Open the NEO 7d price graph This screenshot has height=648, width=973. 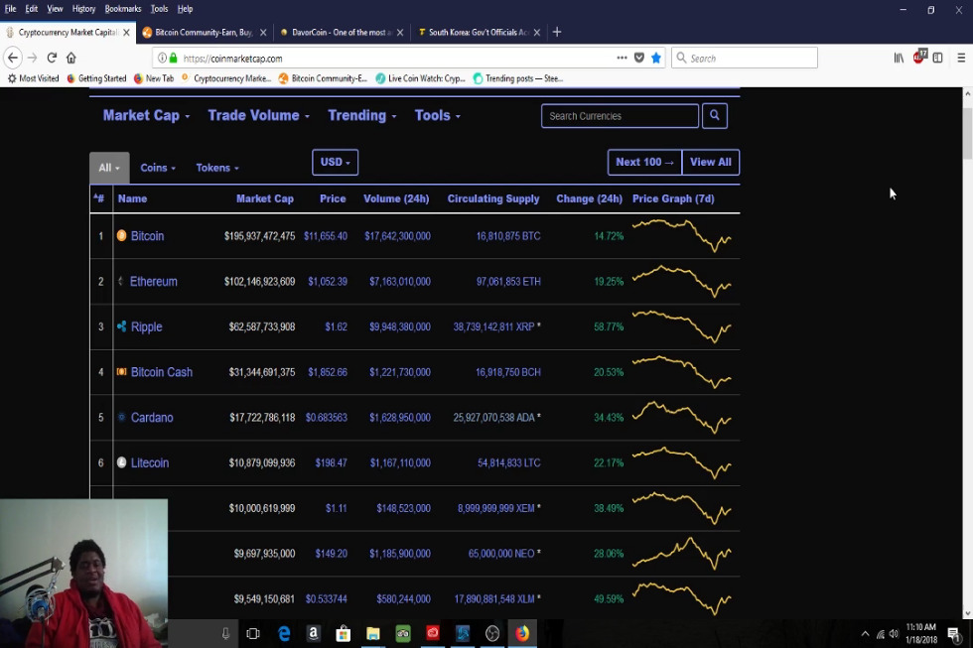pos(681,553)
